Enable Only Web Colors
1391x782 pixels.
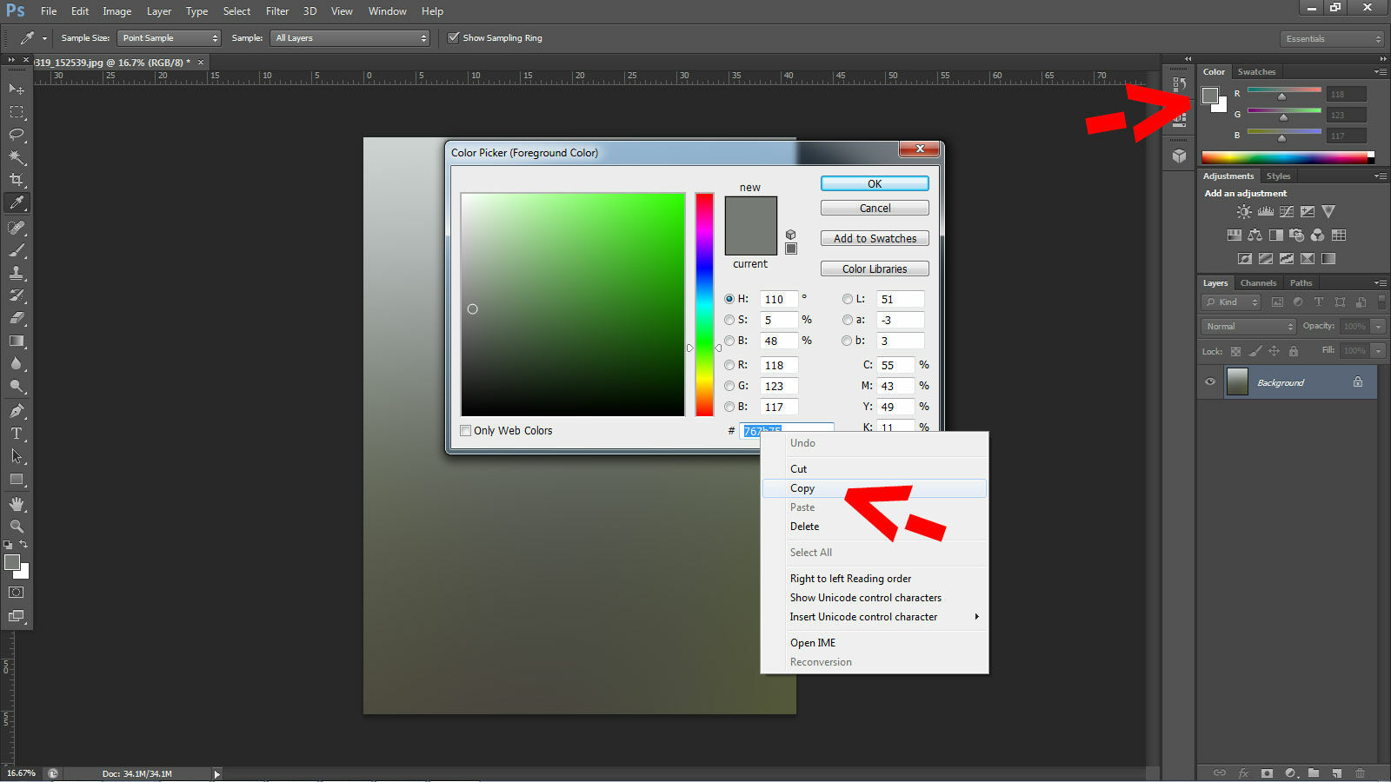point(466,430)
